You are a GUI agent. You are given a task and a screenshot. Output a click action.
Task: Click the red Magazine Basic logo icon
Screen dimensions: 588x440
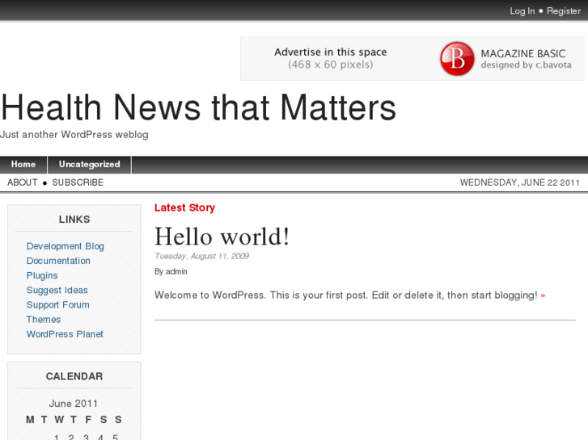[x=457, y=59]
